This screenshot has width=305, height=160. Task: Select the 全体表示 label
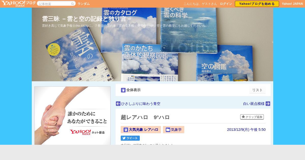coord(133,90)
